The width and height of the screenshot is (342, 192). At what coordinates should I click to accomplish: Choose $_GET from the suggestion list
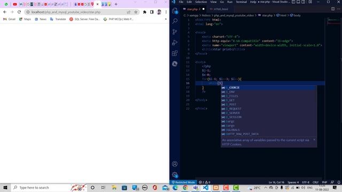tap(269, 100)
